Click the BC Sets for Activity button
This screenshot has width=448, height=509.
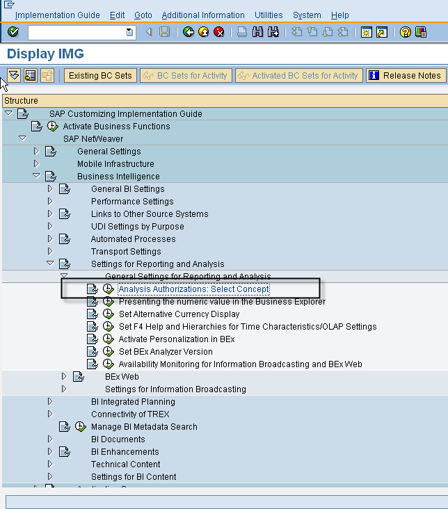[186, 76]
